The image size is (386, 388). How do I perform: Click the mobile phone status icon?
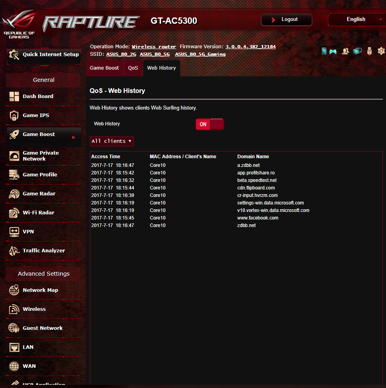click(324, 51)
